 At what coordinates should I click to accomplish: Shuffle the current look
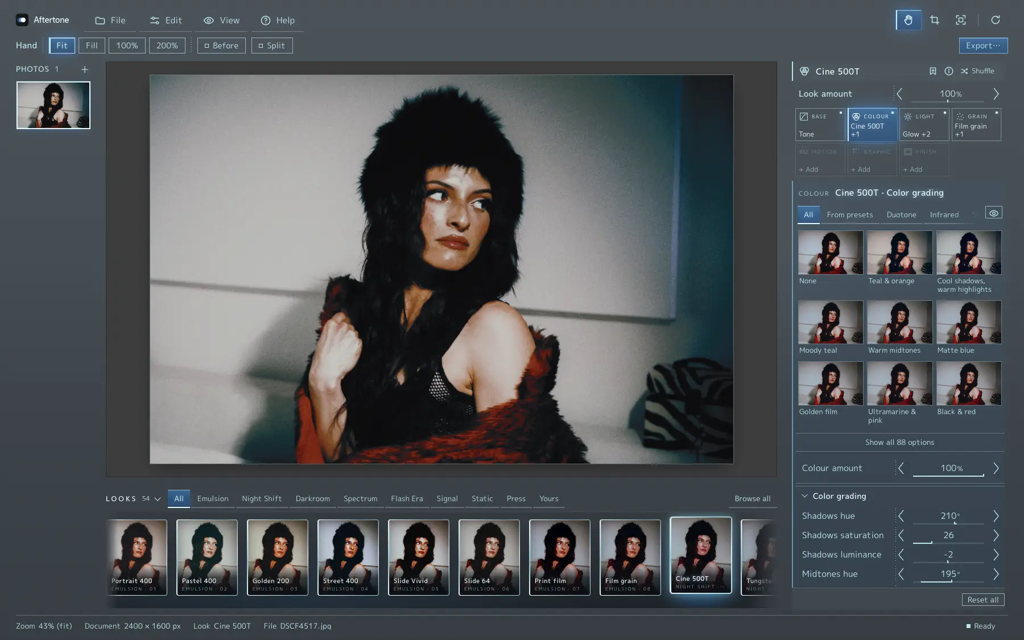(977, 71)
